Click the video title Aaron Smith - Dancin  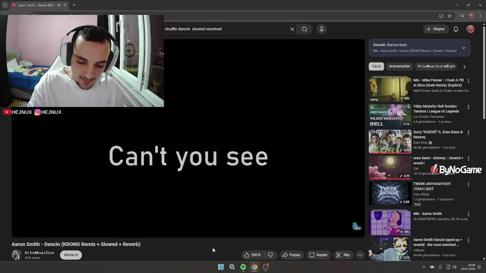coord(76,244)
